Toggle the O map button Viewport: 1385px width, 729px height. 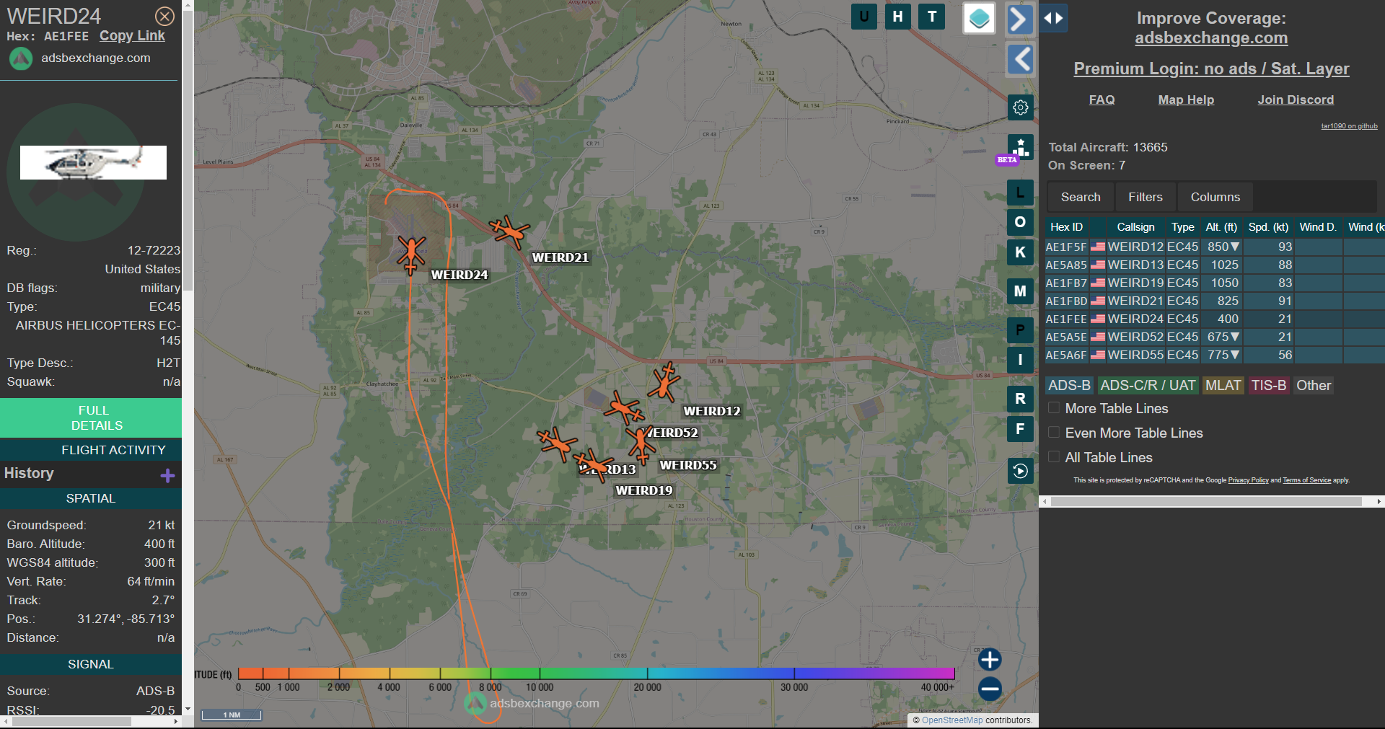coord(1020,222)
